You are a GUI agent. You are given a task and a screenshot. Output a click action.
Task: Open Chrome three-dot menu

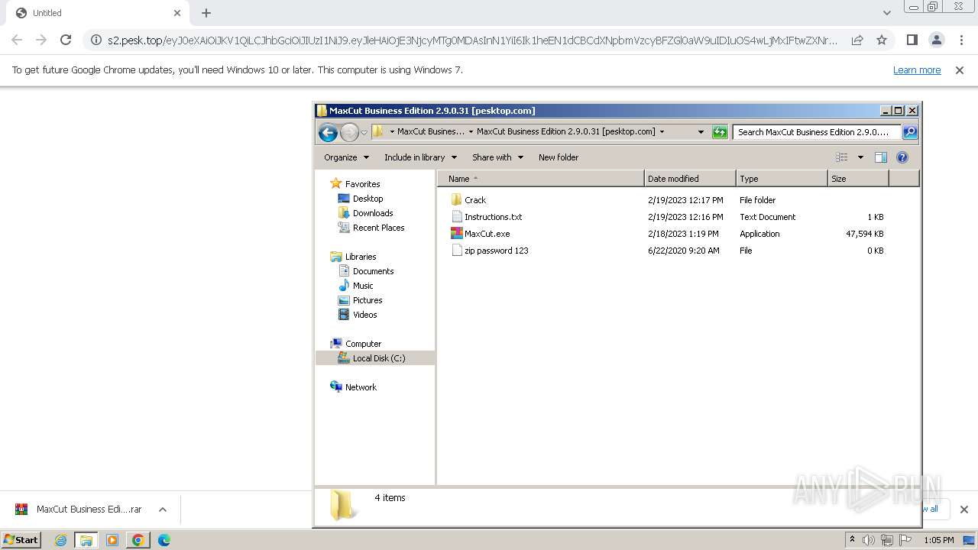click(x=962, y=40)
